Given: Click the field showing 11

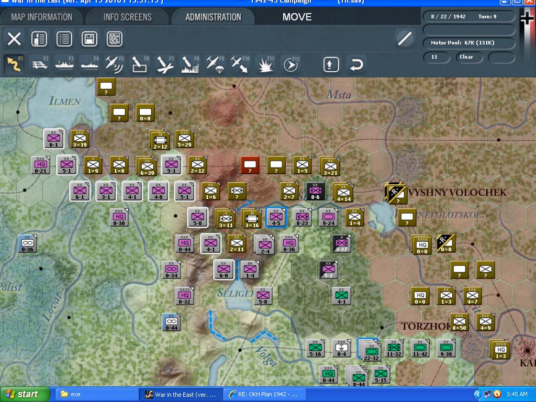Looking at the screenshot, I should coord(436,57).
